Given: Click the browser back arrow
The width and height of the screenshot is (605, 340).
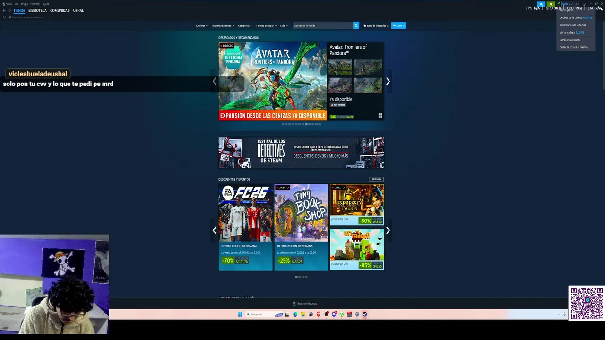Looking at the screenshot, I should point(4,10).
